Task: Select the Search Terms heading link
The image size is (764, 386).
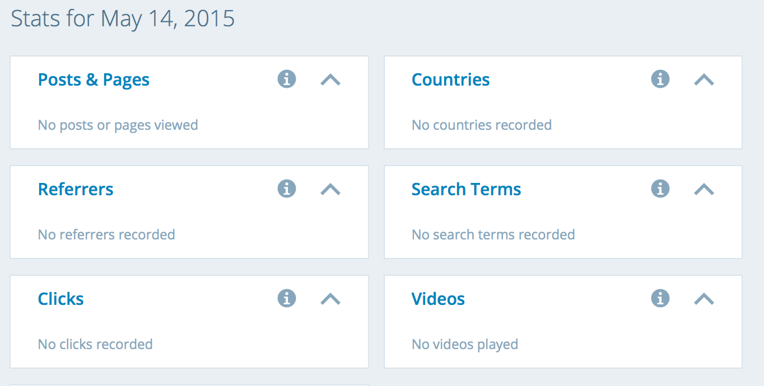Action: (466, 190)
